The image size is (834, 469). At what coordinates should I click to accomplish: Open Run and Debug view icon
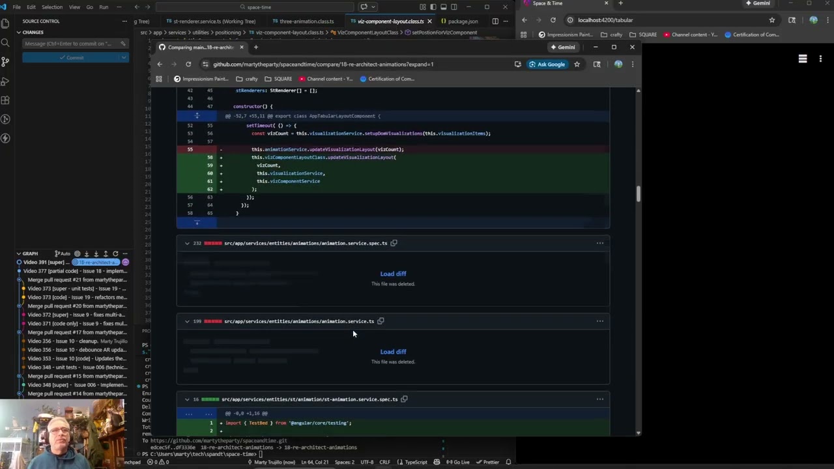pyautogui.click(x=5, y=81)
